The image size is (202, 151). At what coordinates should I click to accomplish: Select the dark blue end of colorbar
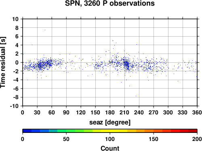coord(27,131)
